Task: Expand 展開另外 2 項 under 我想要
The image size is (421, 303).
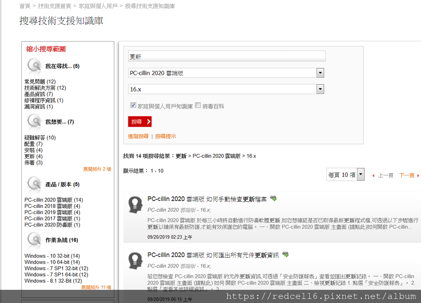Action: (x=97, y=169)
